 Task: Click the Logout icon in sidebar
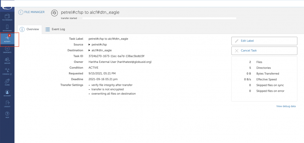[x=7, y=104]
